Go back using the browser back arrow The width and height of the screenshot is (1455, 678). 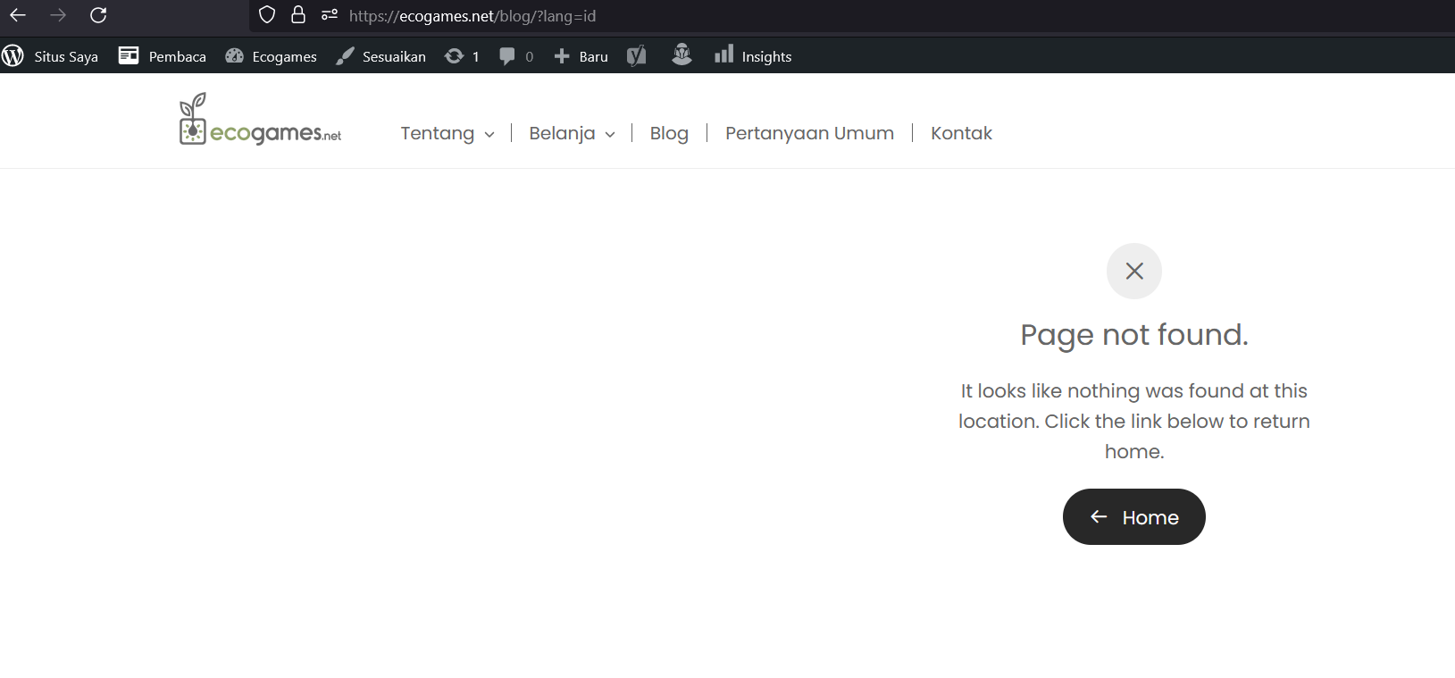coord(18,15)
